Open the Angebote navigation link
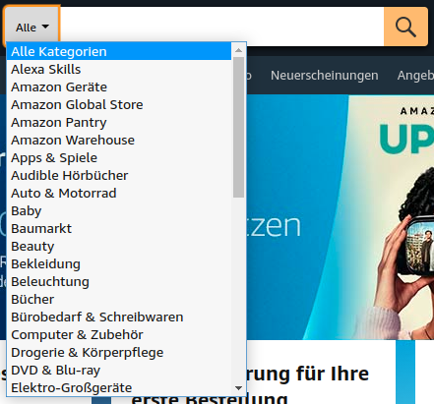 point(415,76)
